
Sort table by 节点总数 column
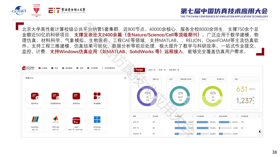click(x=171, y=116)
